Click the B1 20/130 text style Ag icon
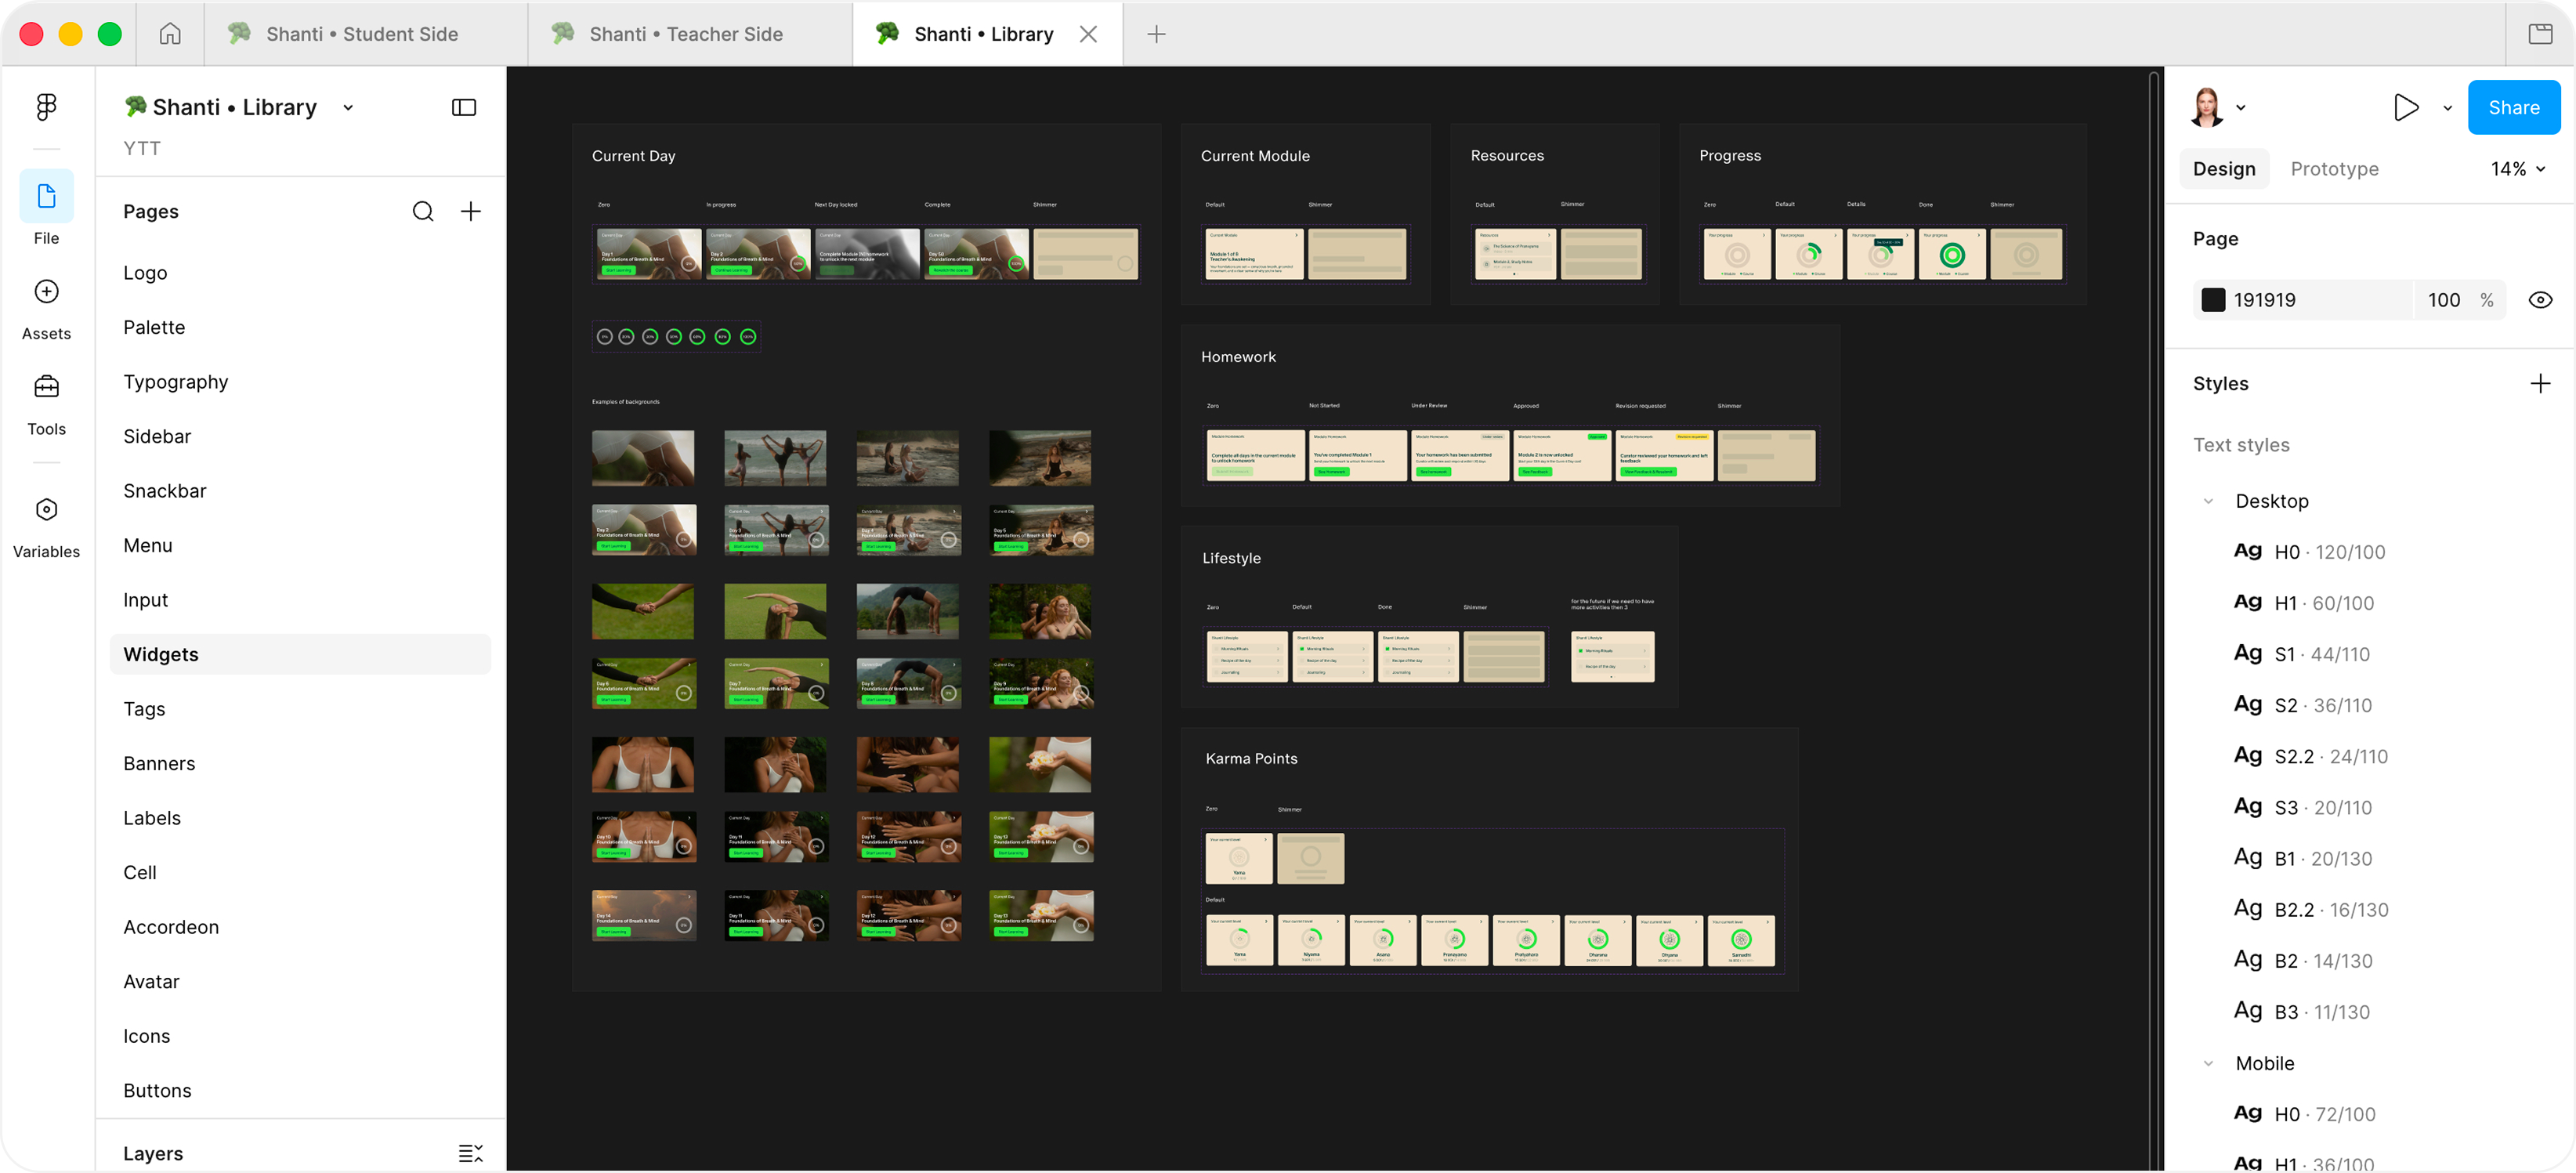This screenshot has height=1173, width=2576. pyautogui.click(x=2247, y=858)
